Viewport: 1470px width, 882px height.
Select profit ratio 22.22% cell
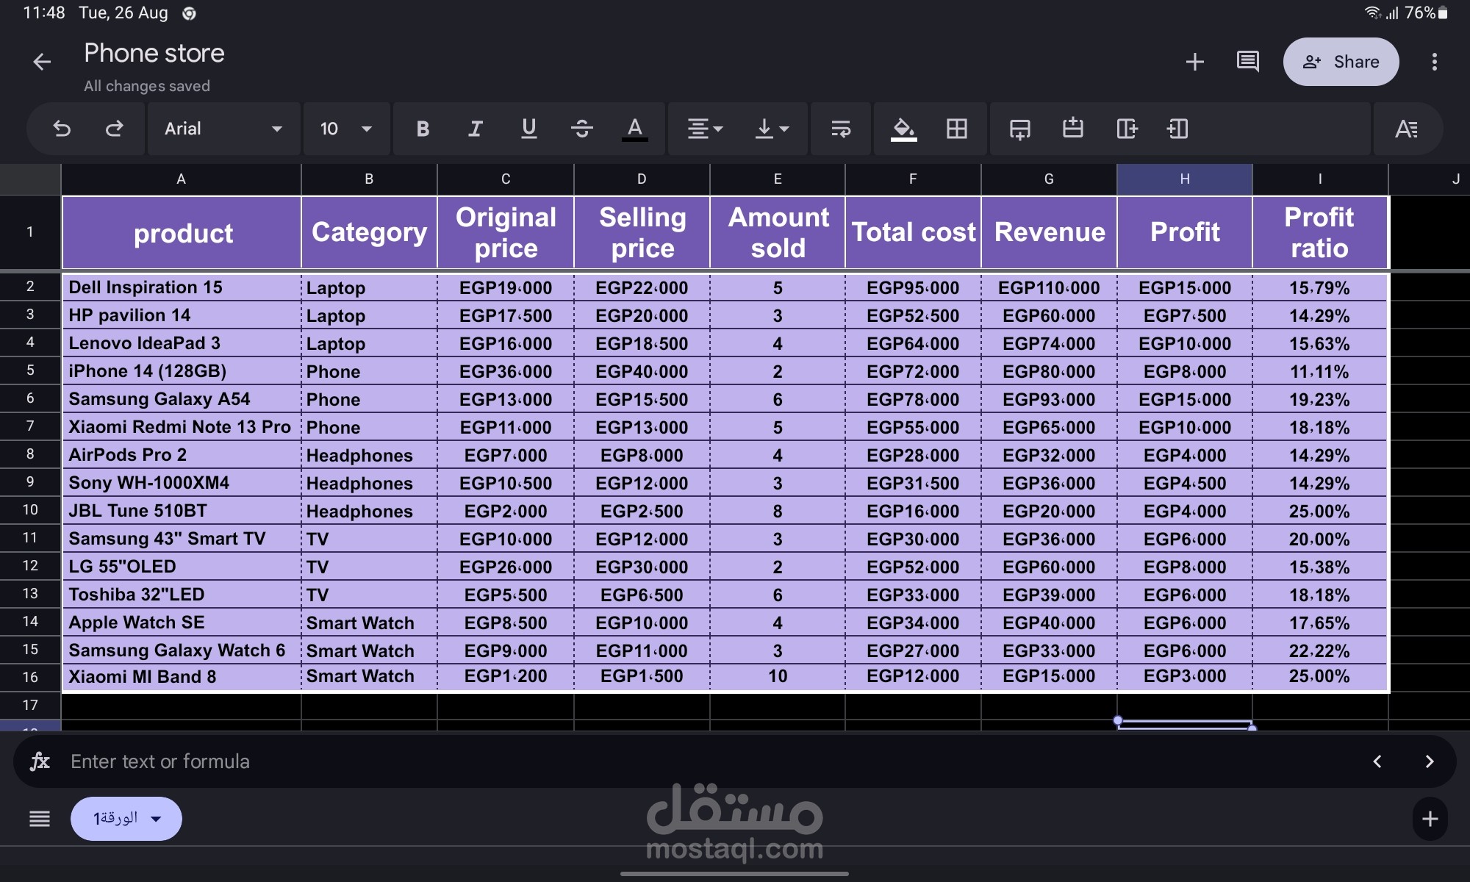coord(1320,650)
